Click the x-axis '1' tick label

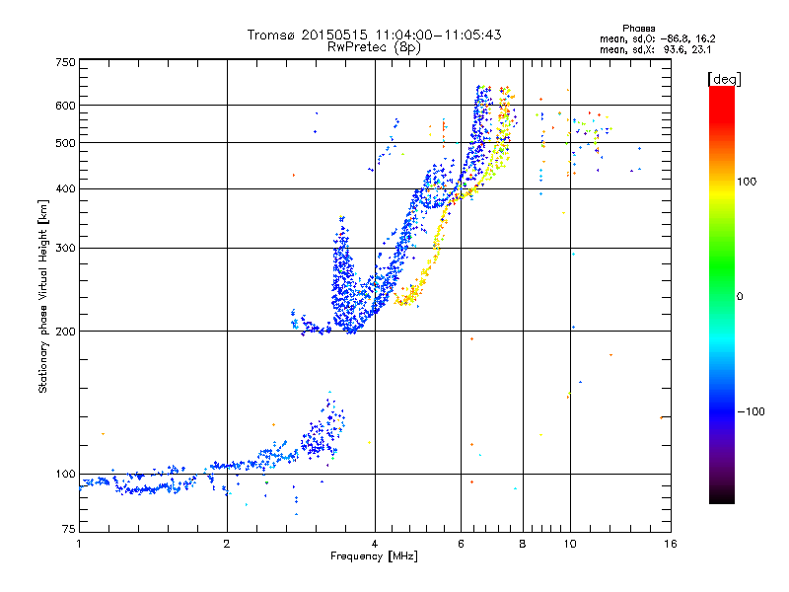pos(79,544)
